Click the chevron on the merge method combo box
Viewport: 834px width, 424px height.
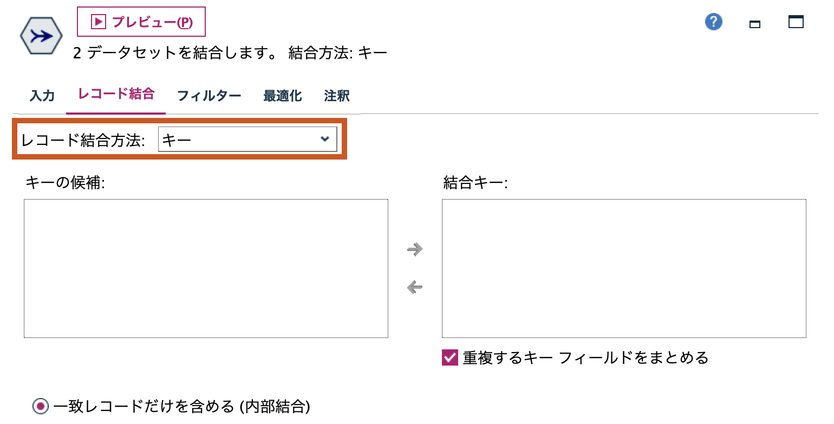tap(325, 139)
